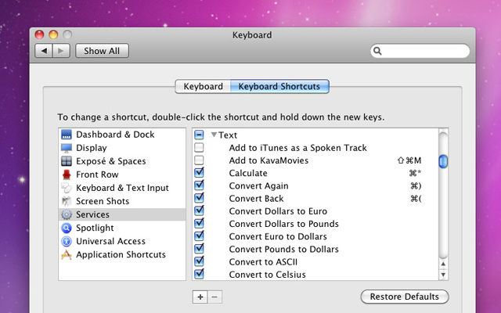Click the ⌘) shortcut for Convert Again
Viewport: 501px width, 313px height.
coord(416,186)
